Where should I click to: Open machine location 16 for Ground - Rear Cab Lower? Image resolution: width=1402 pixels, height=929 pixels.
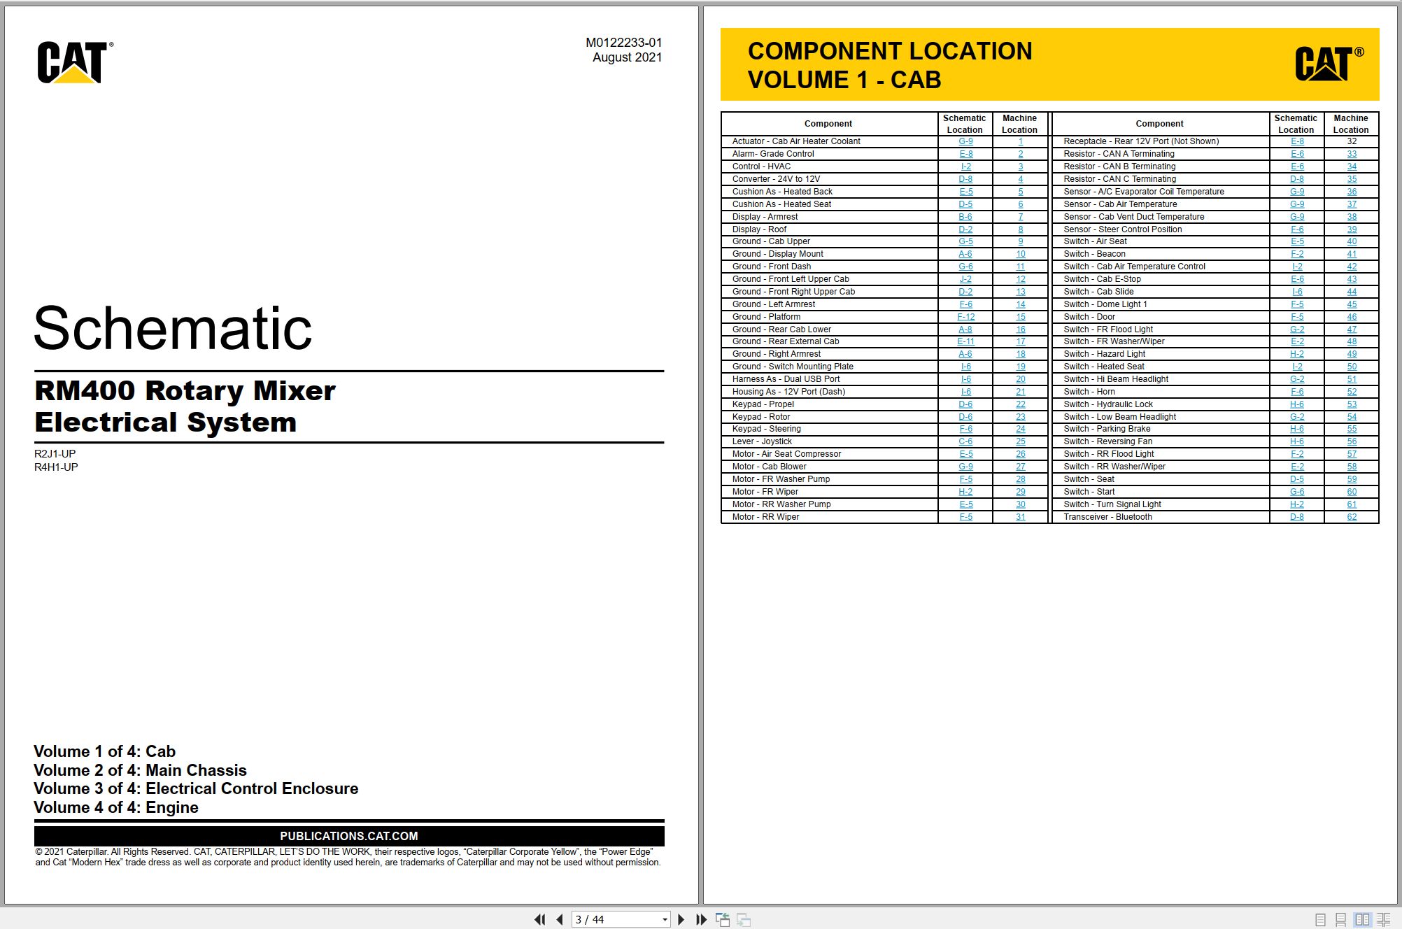point(1021,329)
